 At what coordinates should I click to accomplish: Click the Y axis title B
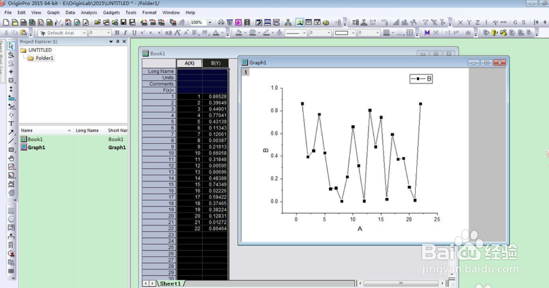click(x=265, y=150)
